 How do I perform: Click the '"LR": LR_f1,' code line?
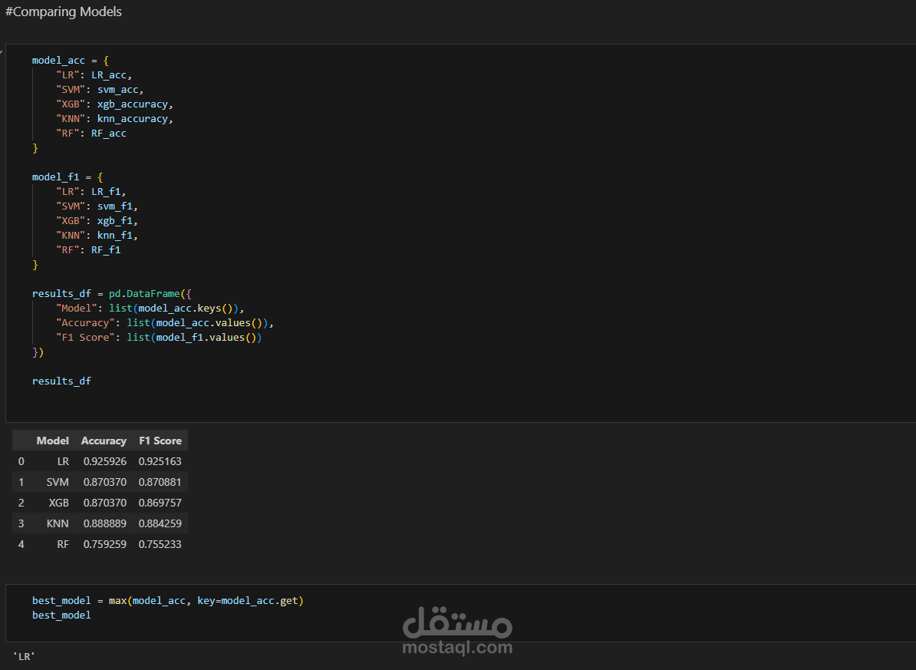pyautogui.click(x=91, y=192)
